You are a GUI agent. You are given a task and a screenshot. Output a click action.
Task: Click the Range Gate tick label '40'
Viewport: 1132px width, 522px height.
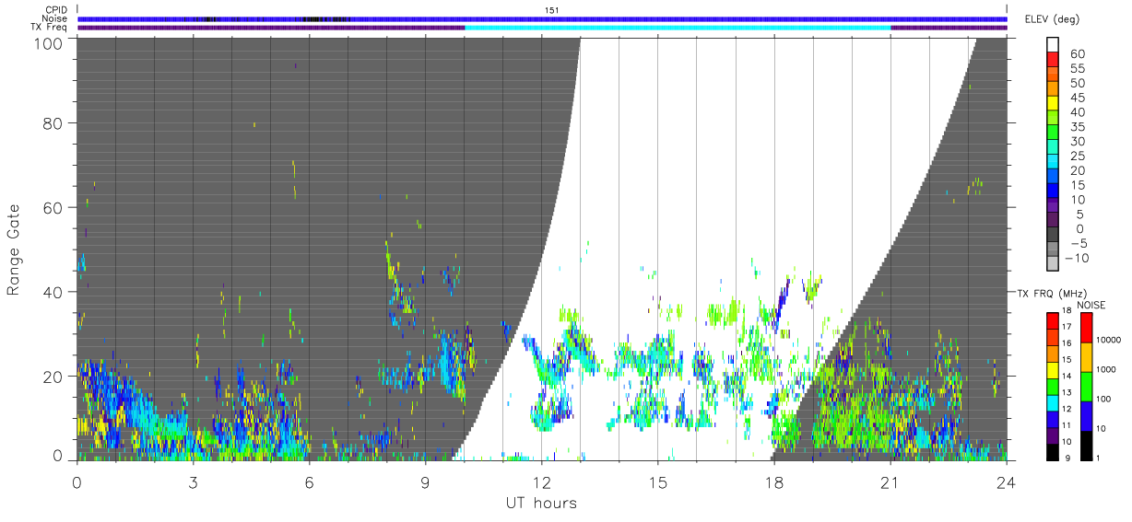pos(52,292)
